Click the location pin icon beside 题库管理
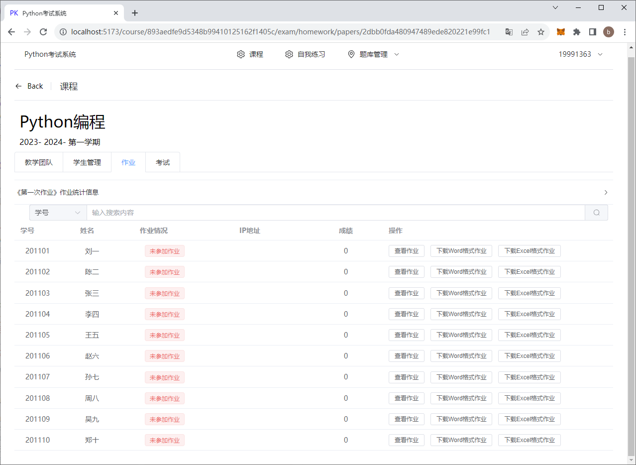This screenshot has width=636, height=465. click(351, 54)
